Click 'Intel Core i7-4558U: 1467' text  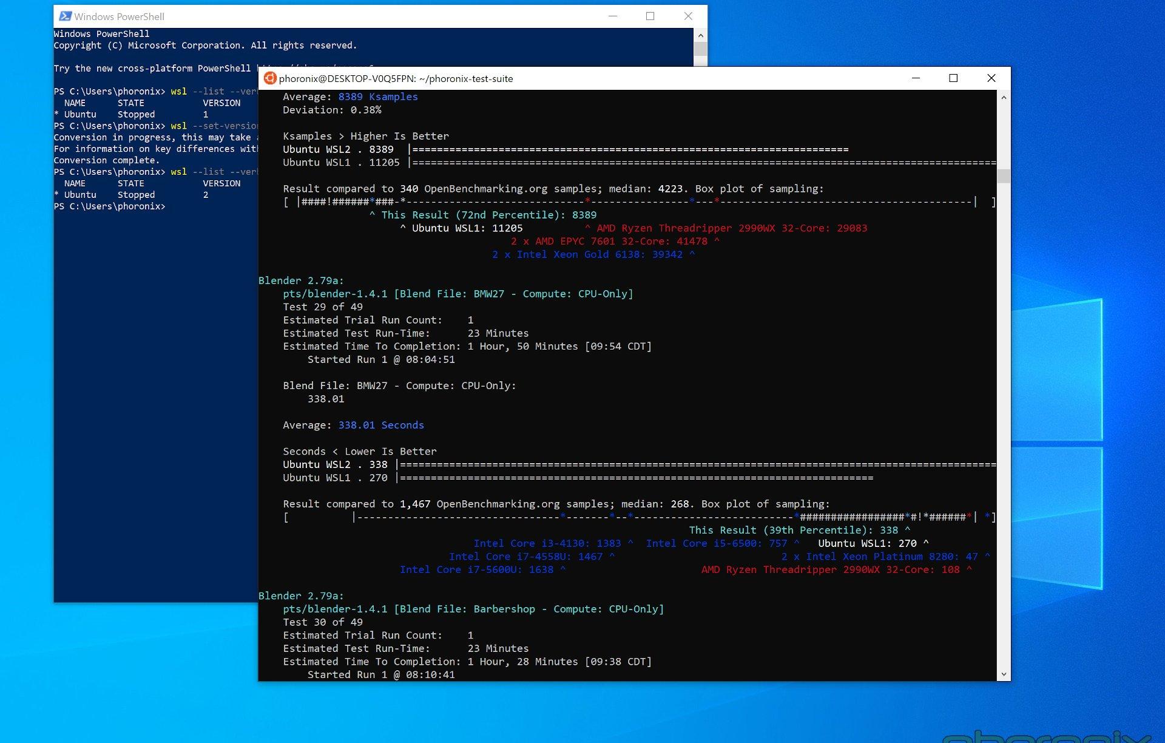pyautogui.click(x=526, y=557)
